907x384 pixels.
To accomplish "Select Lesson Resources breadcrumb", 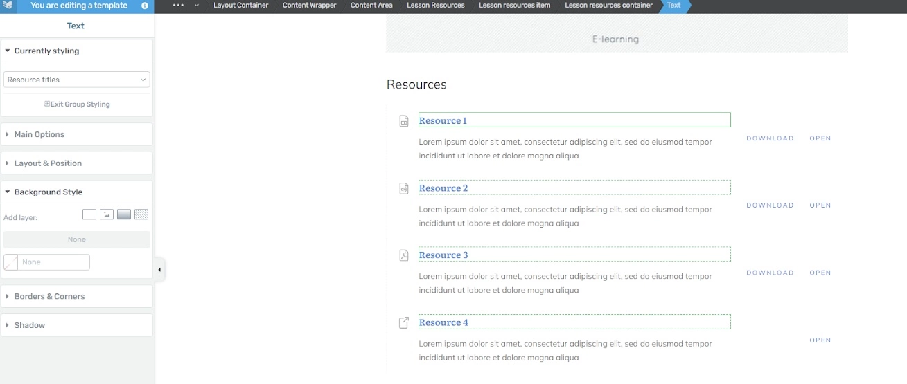I will tap(436, 6).
